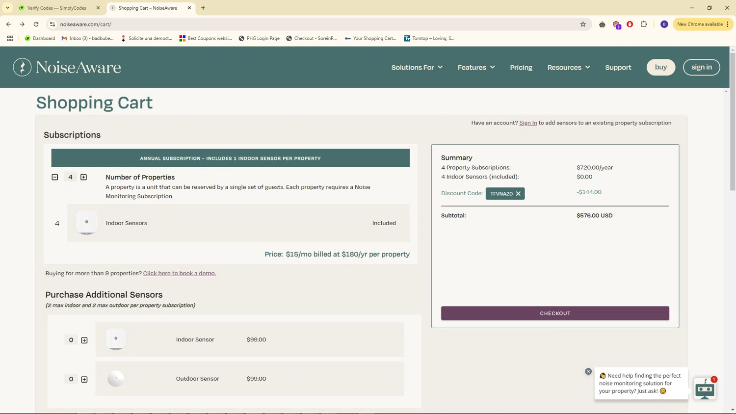
Task: Open a new browser tab
Action: coord(203,8)
